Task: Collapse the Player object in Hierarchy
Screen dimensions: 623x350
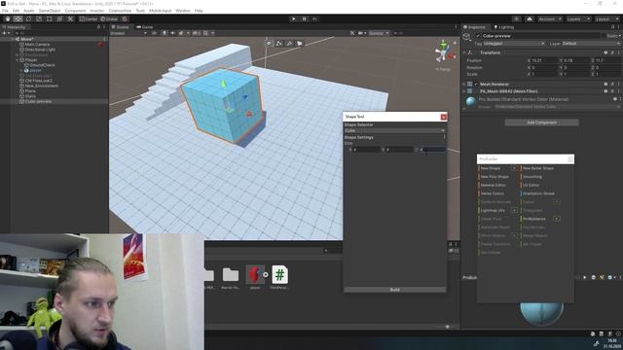Action: [x=18, y=60]
